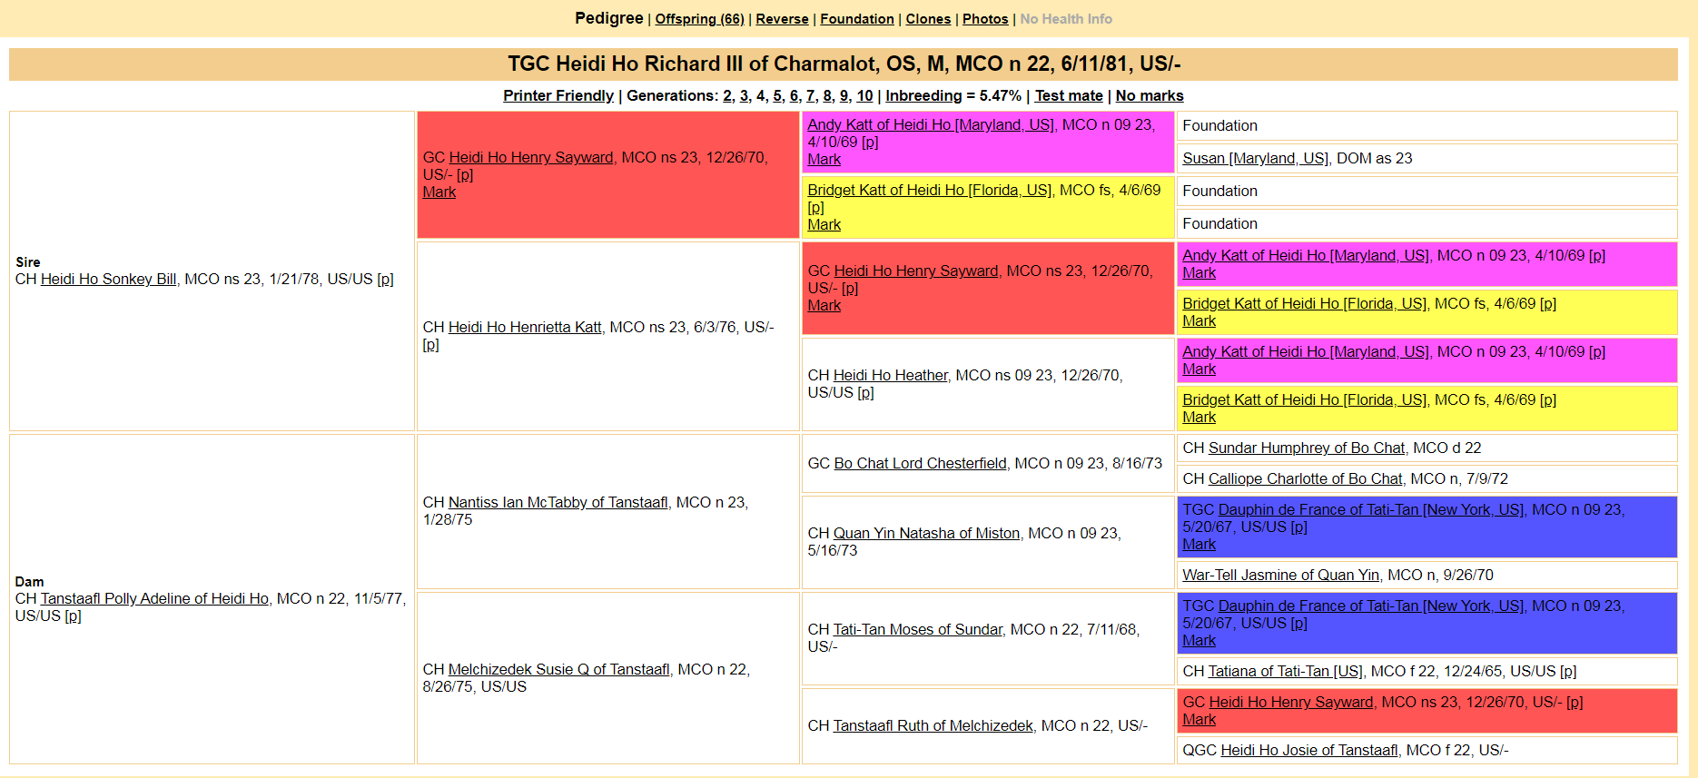Screen dimensions: 1698x778
Task: Click the No Health Info text
Action: point(1066,19)
